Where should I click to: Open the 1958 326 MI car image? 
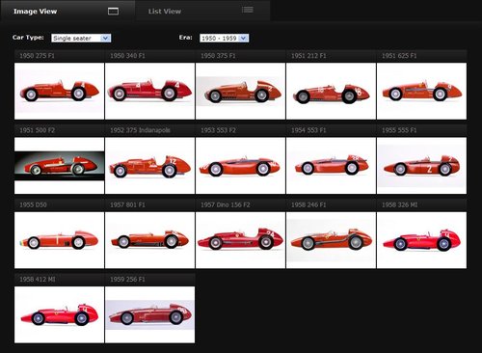tap(421, 240)
